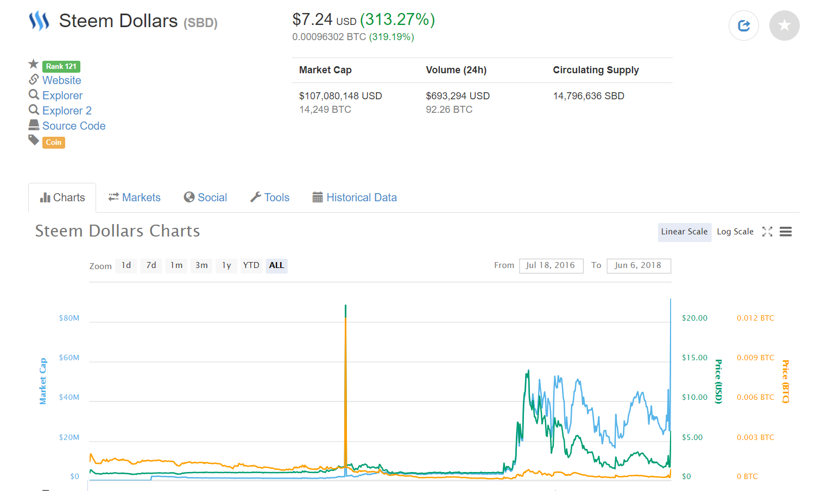Open chart context hamburger menu
Screen dimensions: 828x491
coord(786,232)
